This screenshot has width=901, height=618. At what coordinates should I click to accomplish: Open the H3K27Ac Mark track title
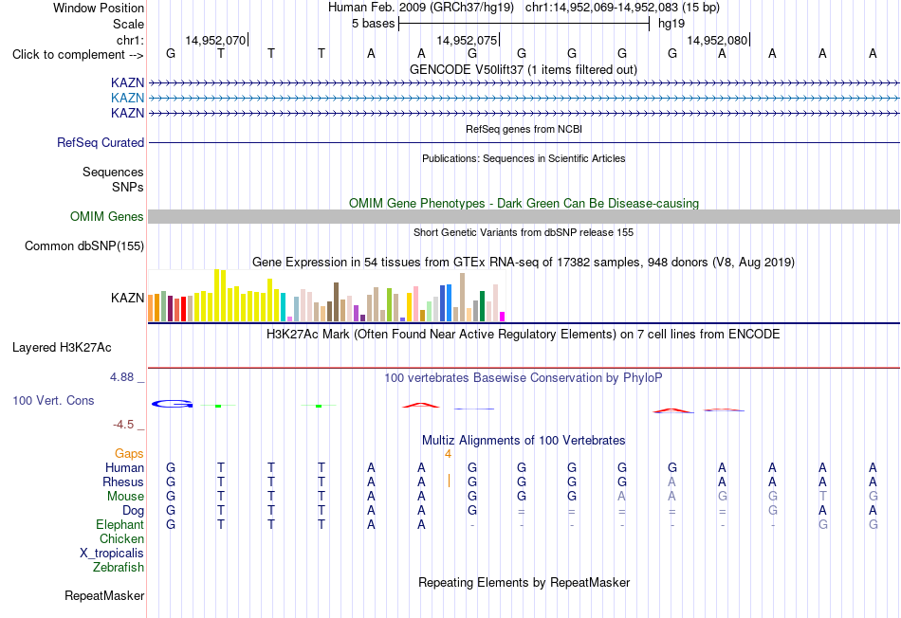524,335
